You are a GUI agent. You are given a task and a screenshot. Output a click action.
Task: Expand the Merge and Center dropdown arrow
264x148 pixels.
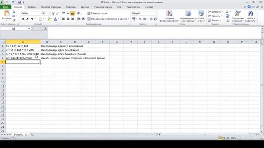pos(128,19)
